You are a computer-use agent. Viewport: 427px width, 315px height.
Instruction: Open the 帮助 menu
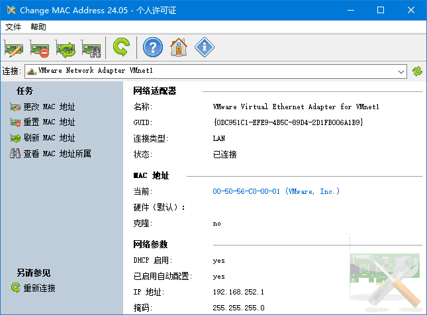(x=38, y=27)
